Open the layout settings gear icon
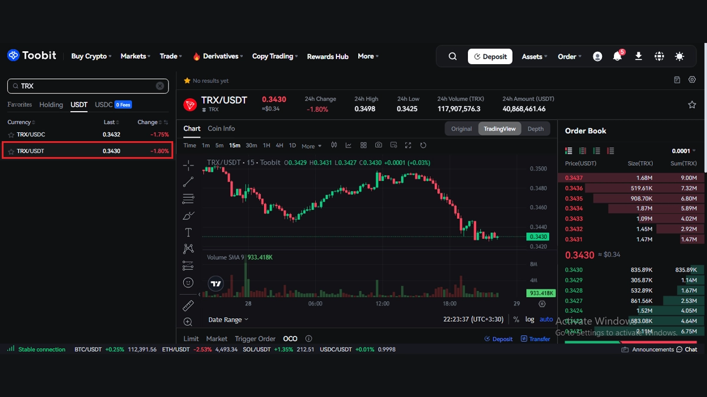The image size is (707, 397). 692,80
